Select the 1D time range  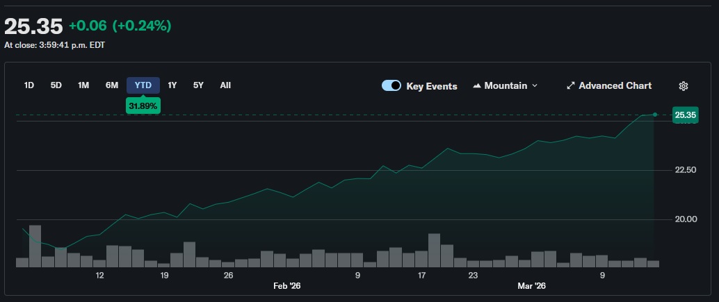coord(29,85)
